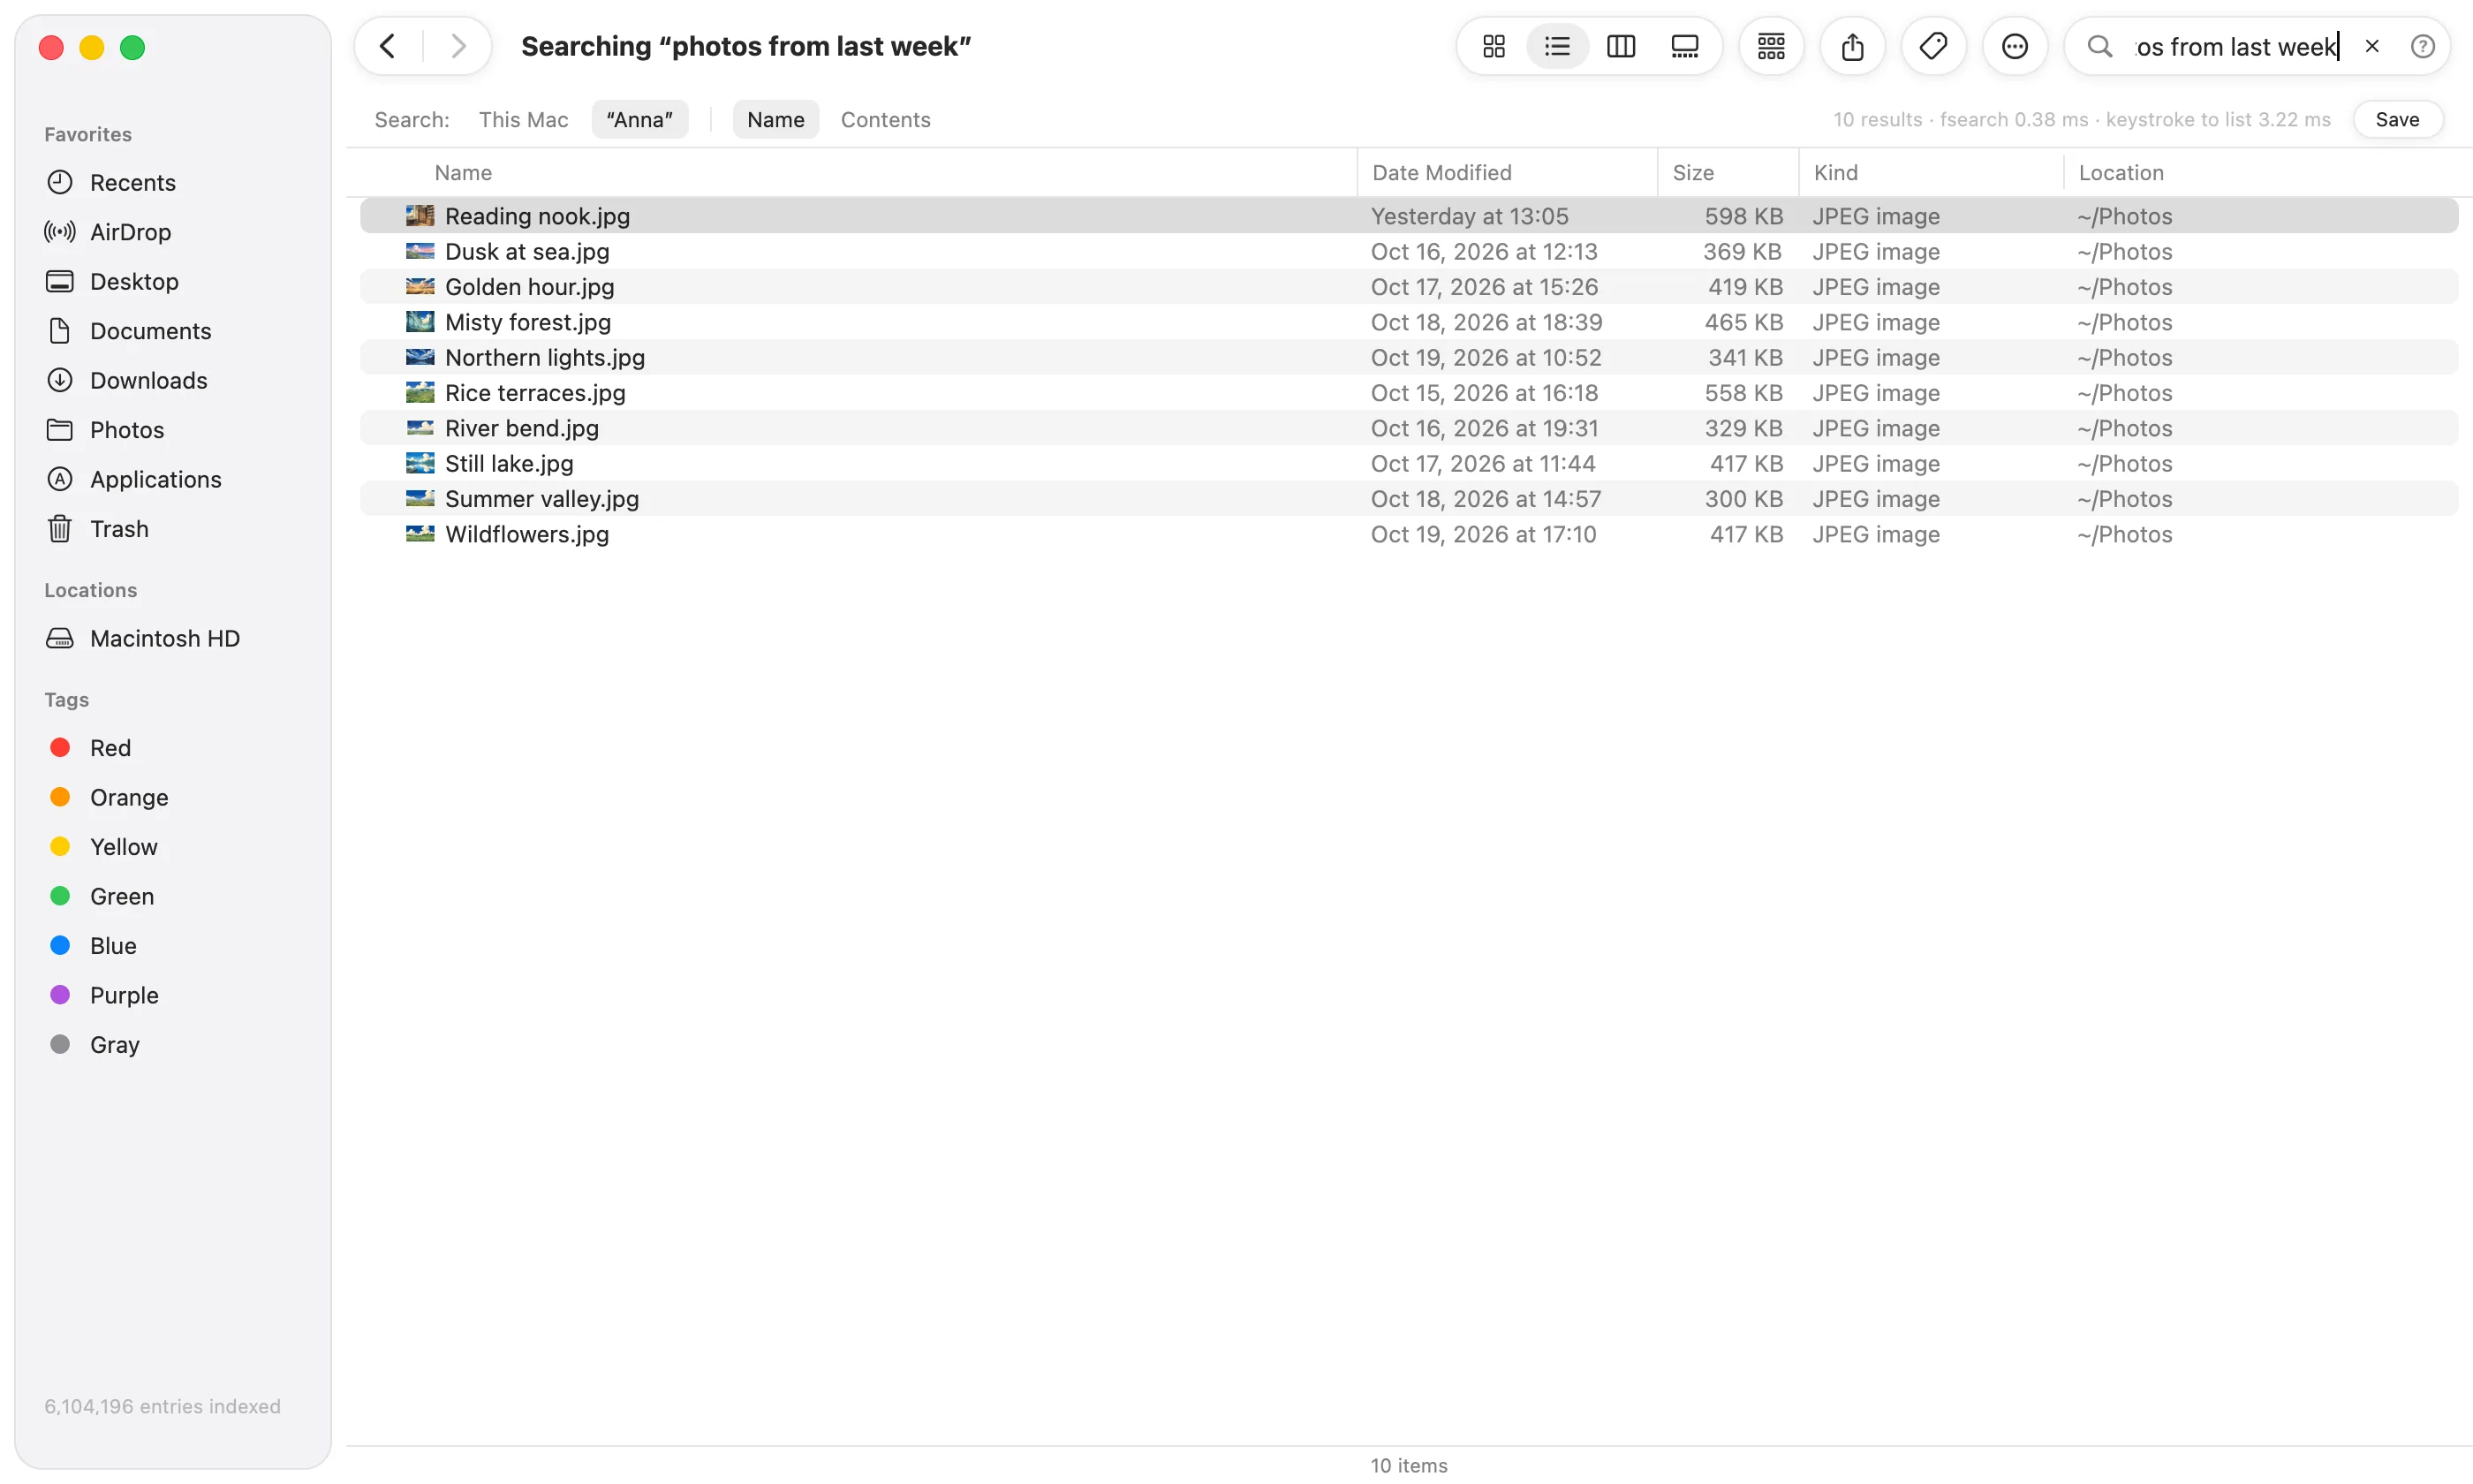The image size is (2473, 1484).
Task: Switch to gallery view
Action: [1684, 46]
